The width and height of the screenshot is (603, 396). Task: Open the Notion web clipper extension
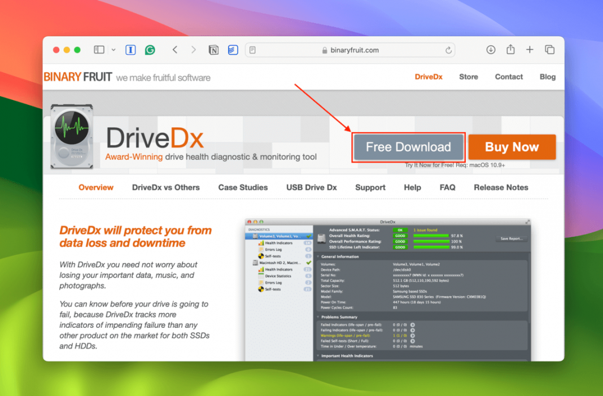pyautogui.click(x=213, y=50)
